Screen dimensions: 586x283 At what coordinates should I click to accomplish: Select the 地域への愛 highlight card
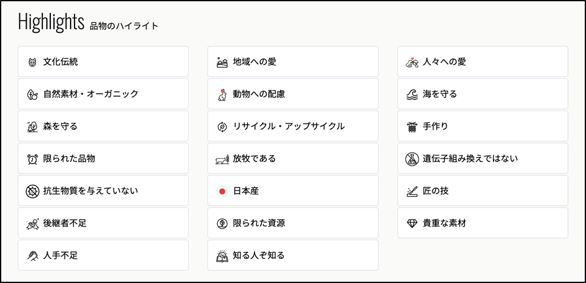tap(293, 61)
